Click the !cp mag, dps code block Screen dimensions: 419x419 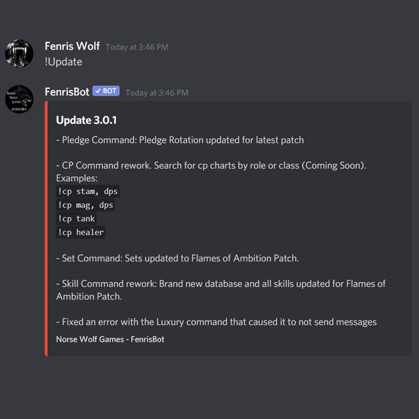[85, 205]
